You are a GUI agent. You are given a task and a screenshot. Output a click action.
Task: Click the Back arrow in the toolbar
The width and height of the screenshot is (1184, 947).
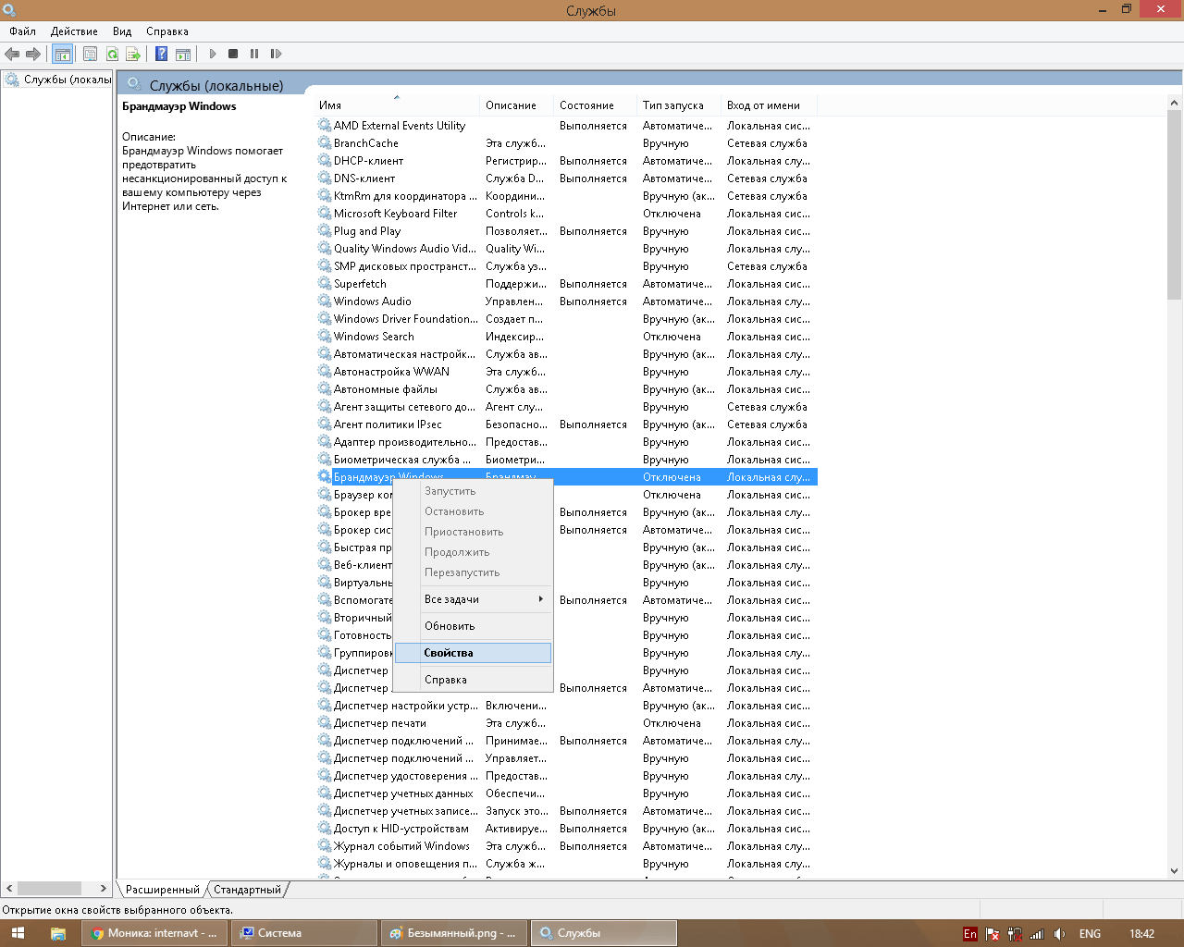12,54
